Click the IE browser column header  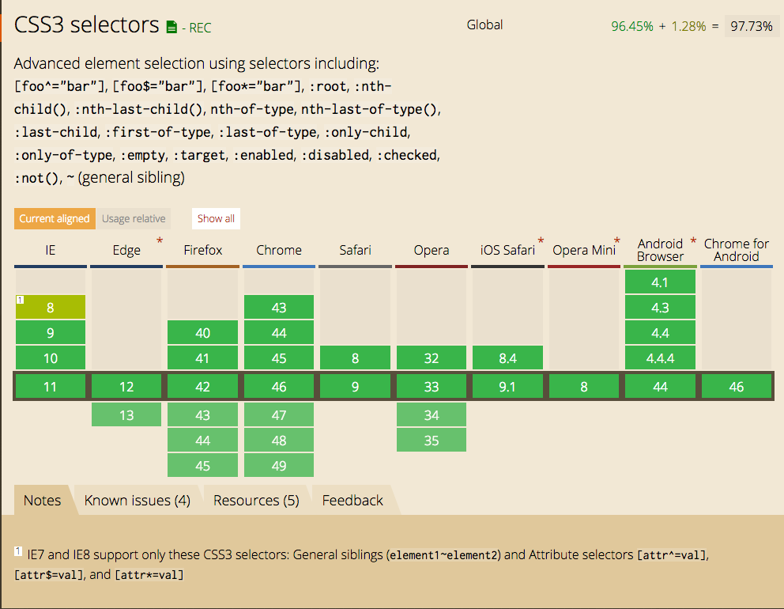(50, 250)
